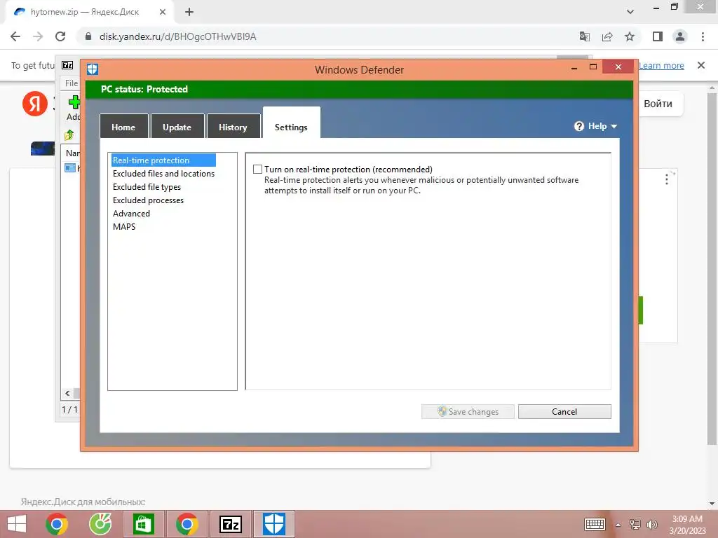Switch to 7-Zip in the taskbar

point(230,524)
